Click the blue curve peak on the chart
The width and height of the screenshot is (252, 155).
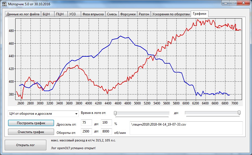(x=121, y=36)
